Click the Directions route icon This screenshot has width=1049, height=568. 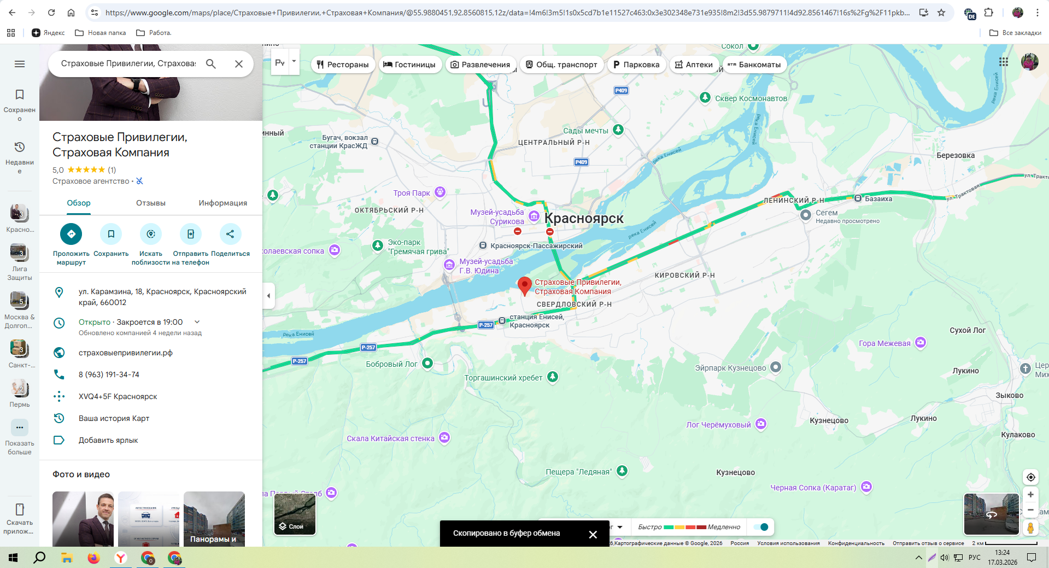click(x=71, y=234)
